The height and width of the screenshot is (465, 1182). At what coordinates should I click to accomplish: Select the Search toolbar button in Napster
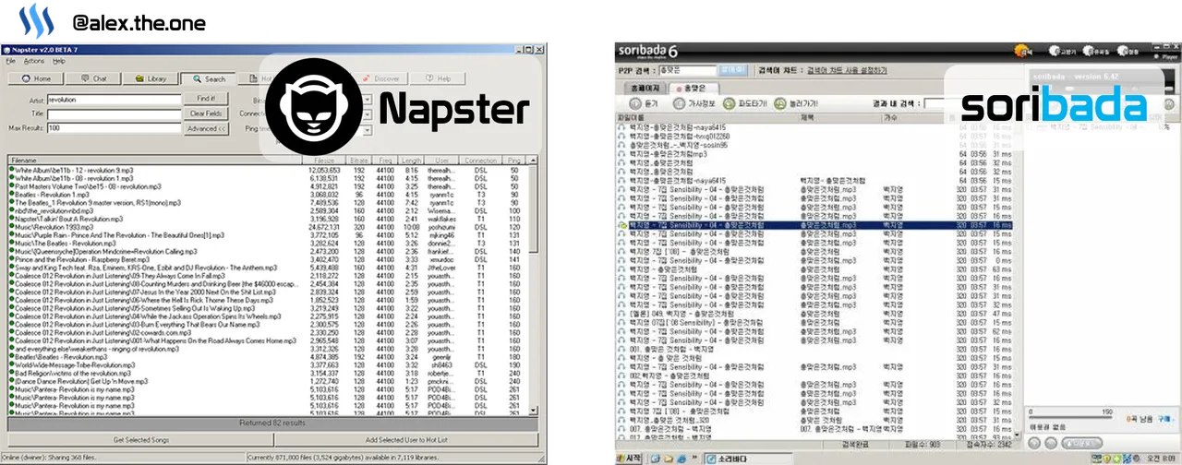pos(208,78)
